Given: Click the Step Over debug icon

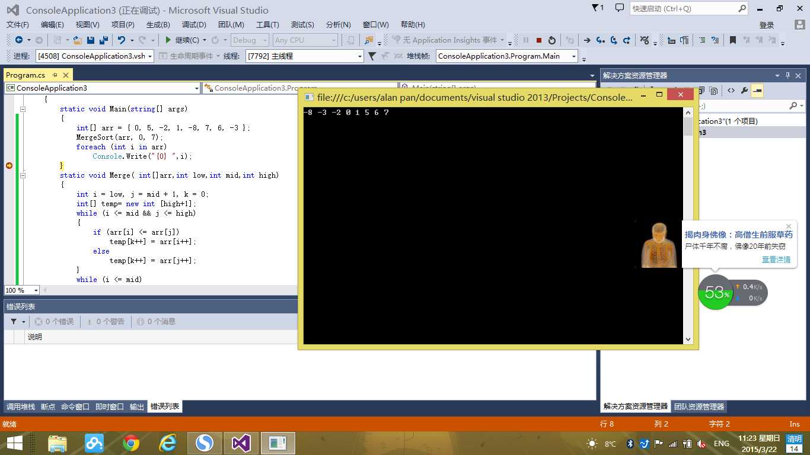Looking at the screenshot, I should point(614,40).
